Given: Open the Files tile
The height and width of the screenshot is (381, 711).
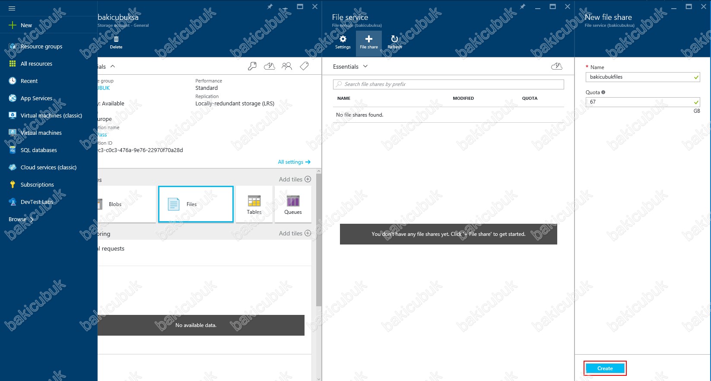Looking at the screenshot, I should (196, 204).
